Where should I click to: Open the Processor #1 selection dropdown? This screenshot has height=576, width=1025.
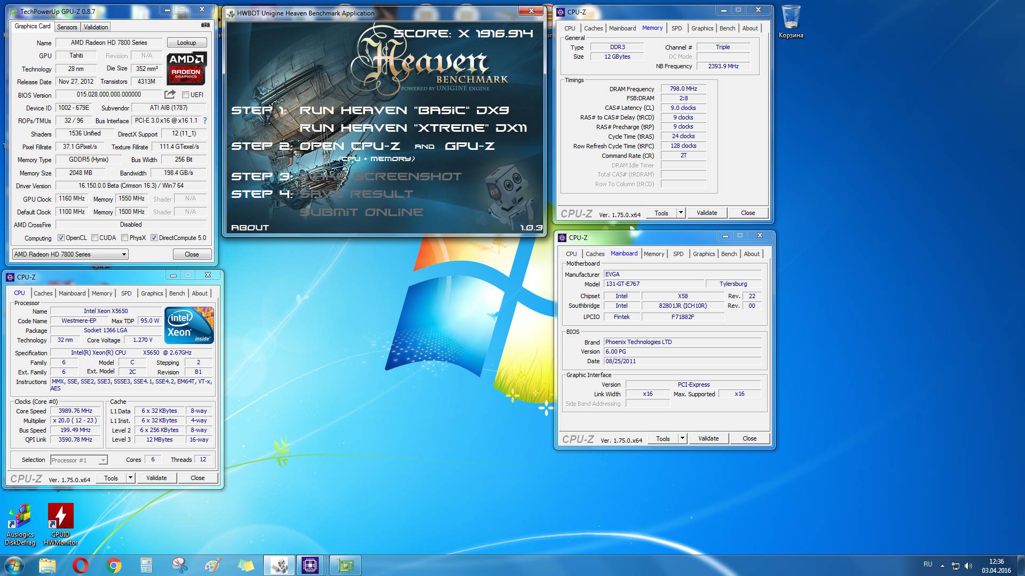(79, 460)
